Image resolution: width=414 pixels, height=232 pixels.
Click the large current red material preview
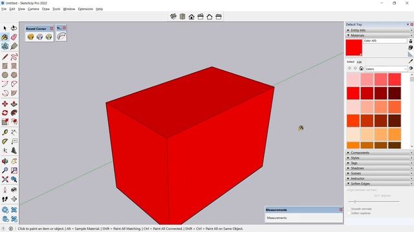(354, 48)
